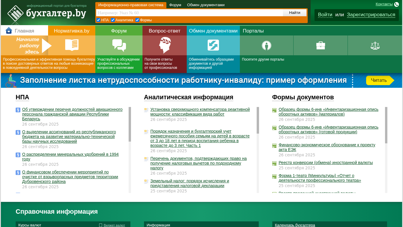Click the home icon beside Главная
Viewport: 403px width, 227px height.
point(9,30)
